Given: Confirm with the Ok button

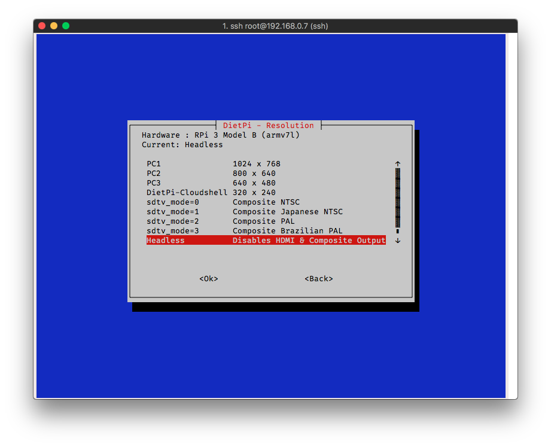Looking at the screenshot, I should pyautogui.click(x=209, y=279).
